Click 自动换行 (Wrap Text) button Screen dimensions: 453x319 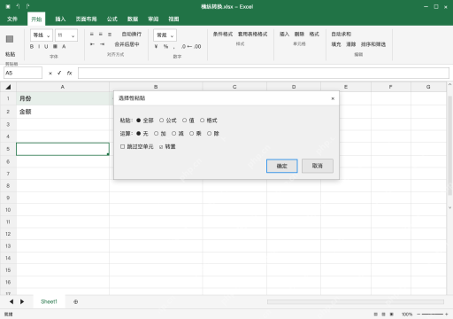(x=132, y=35)
